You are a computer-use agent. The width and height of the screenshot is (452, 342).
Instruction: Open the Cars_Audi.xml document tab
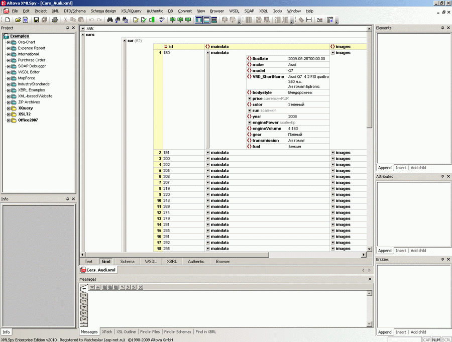[98, 270]
